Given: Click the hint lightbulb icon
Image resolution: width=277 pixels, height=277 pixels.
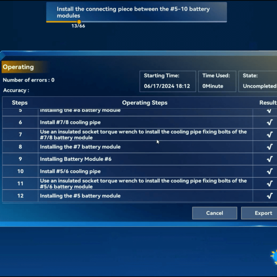Looking at the screenshot, I should pyautogui.click(x=274, y=256).
